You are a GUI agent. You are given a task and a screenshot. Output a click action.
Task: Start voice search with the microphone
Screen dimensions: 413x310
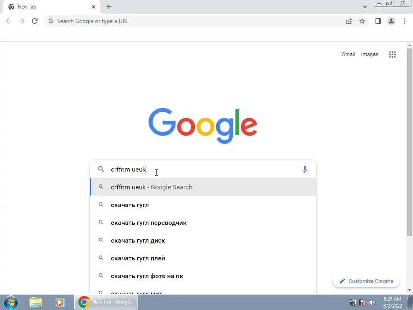point(305,169)
